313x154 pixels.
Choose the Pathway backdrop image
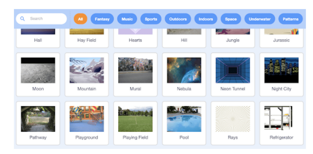38,119
